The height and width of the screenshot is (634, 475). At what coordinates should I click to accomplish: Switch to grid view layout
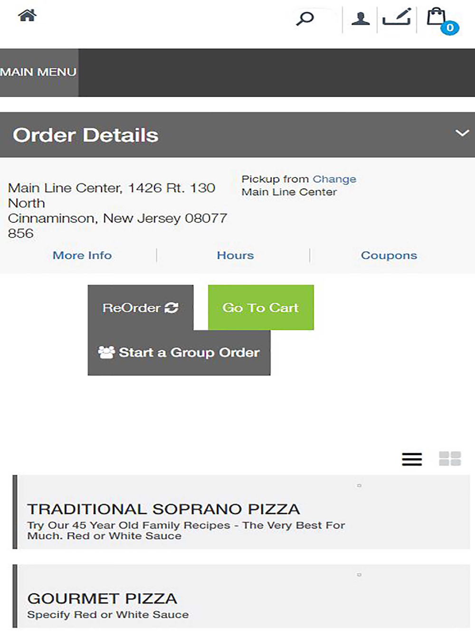[450, 459]
